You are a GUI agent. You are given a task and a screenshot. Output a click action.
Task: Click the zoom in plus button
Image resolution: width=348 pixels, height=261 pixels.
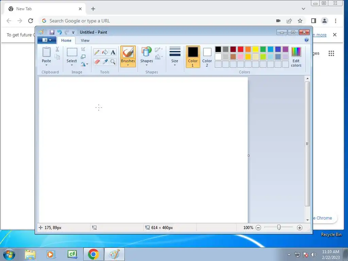pos(300,227)
